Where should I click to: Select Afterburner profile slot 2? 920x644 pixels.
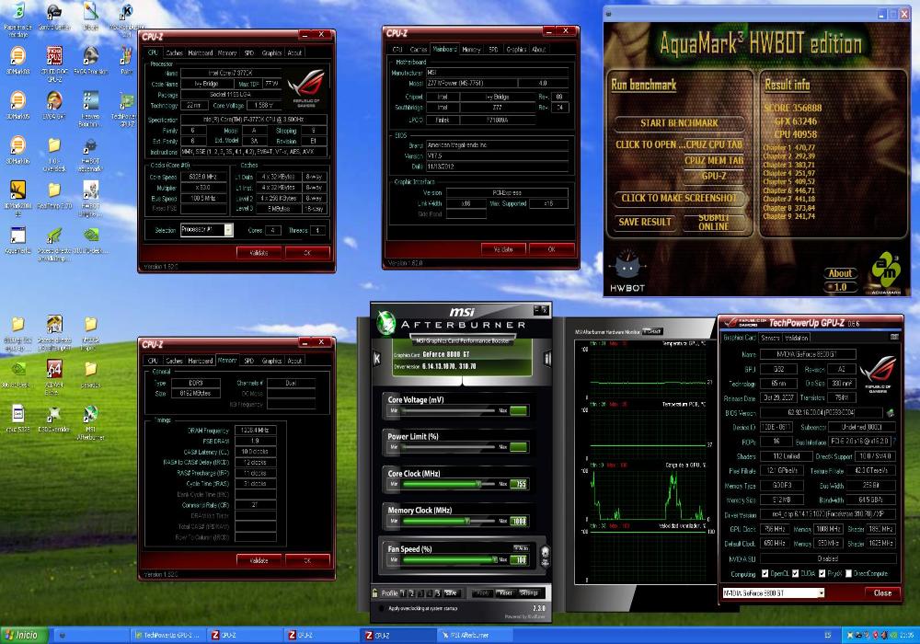(412, 593)
